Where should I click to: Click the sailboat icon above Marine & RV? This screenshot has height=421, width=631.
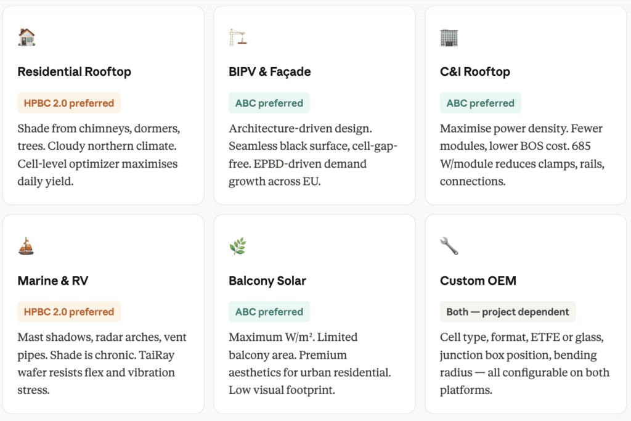pyautogui.click(x=26, y=247)
